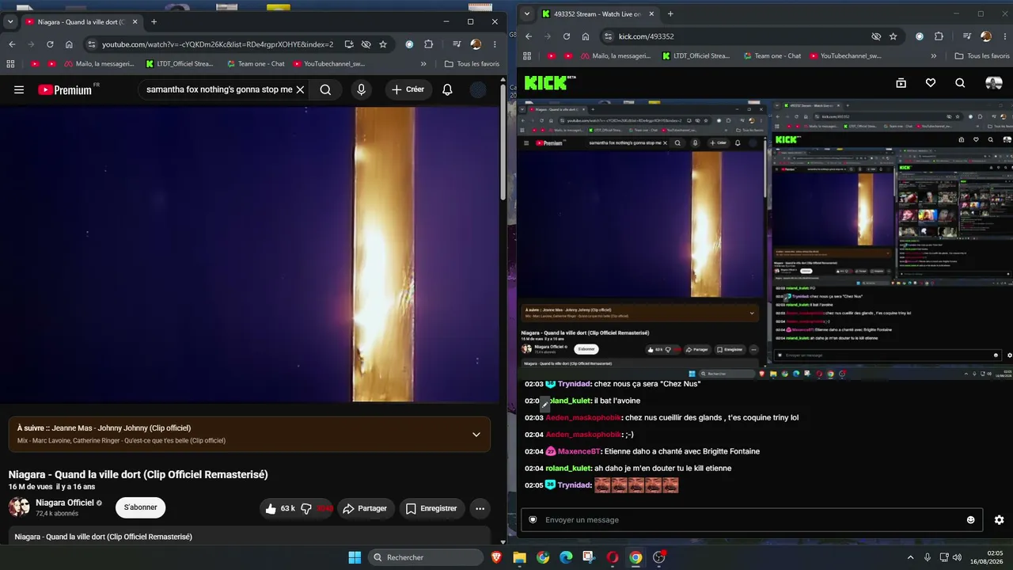Open 'Team one - Chat' bookmark in Kick window
This screenshot has height=570, width=1013.
(x=772, y=56)
